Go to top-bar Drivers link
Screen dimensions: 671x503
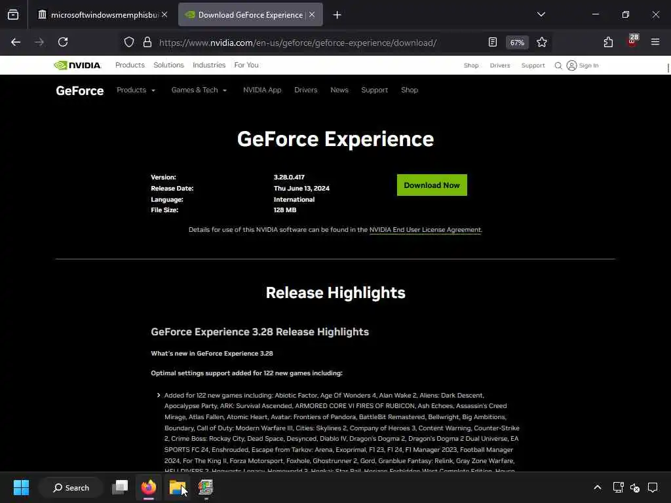[x=500, y=65]
